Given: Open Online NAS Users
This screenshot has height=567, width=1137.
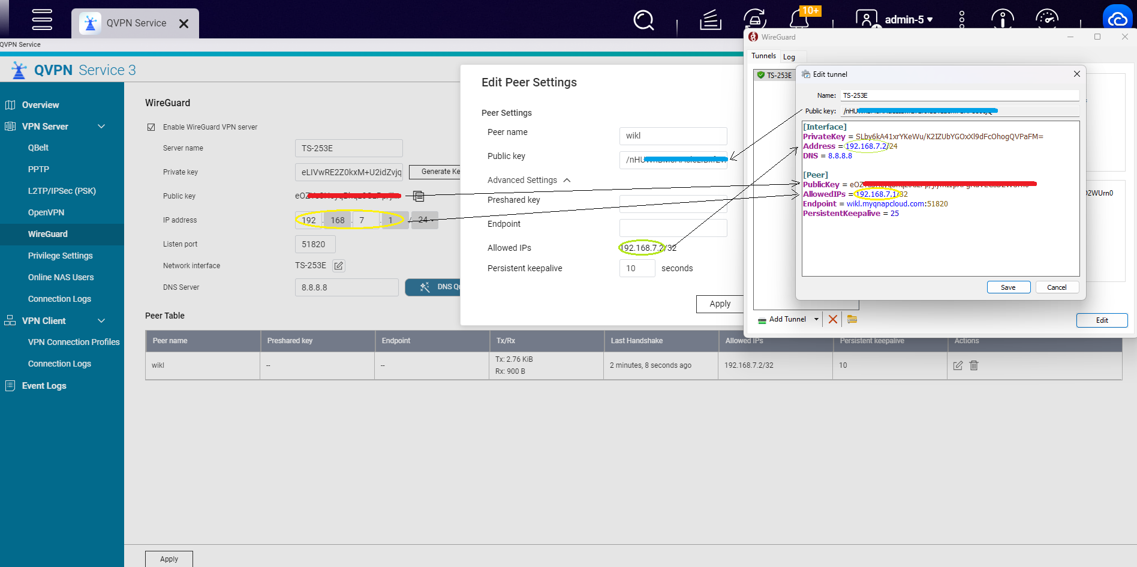Looking at the screenshot, I should [61, 277].
